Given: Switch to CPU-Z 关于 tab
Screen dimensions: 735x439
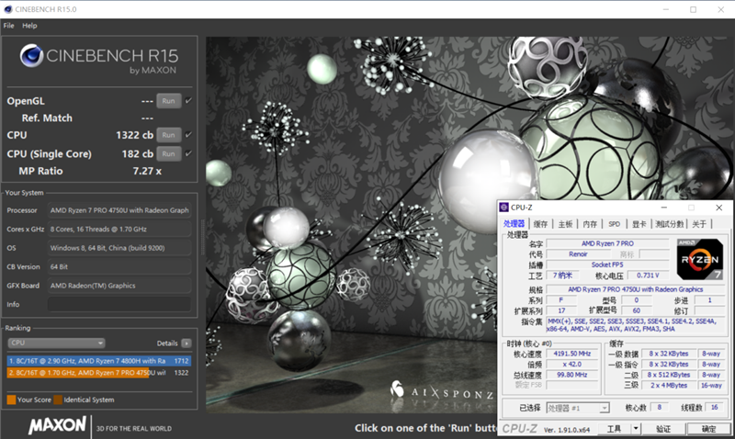Looking at the screenshot, I should (x=699, y=224).
